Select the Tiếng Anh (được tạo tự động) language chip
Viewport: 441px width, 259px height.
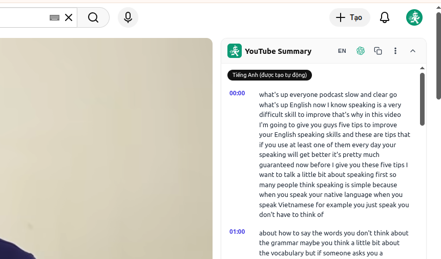click(x=269, y=75)
